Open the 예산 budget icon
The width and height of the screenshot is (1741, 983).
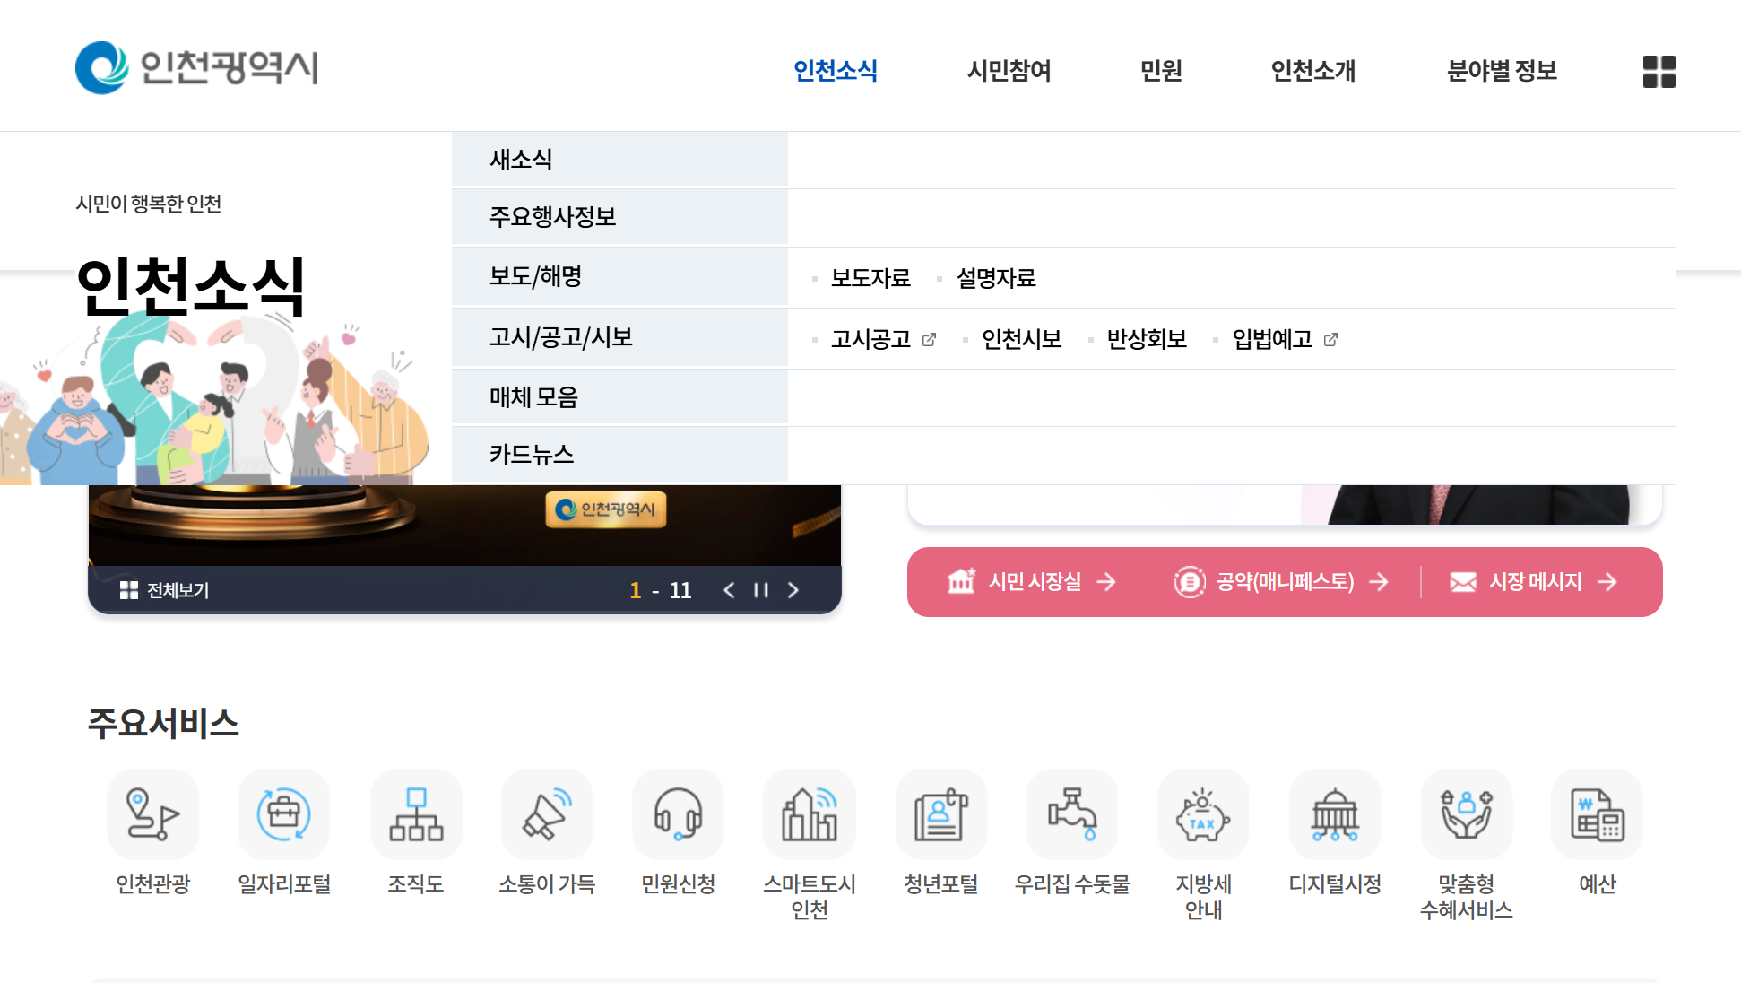(1598, 814)
